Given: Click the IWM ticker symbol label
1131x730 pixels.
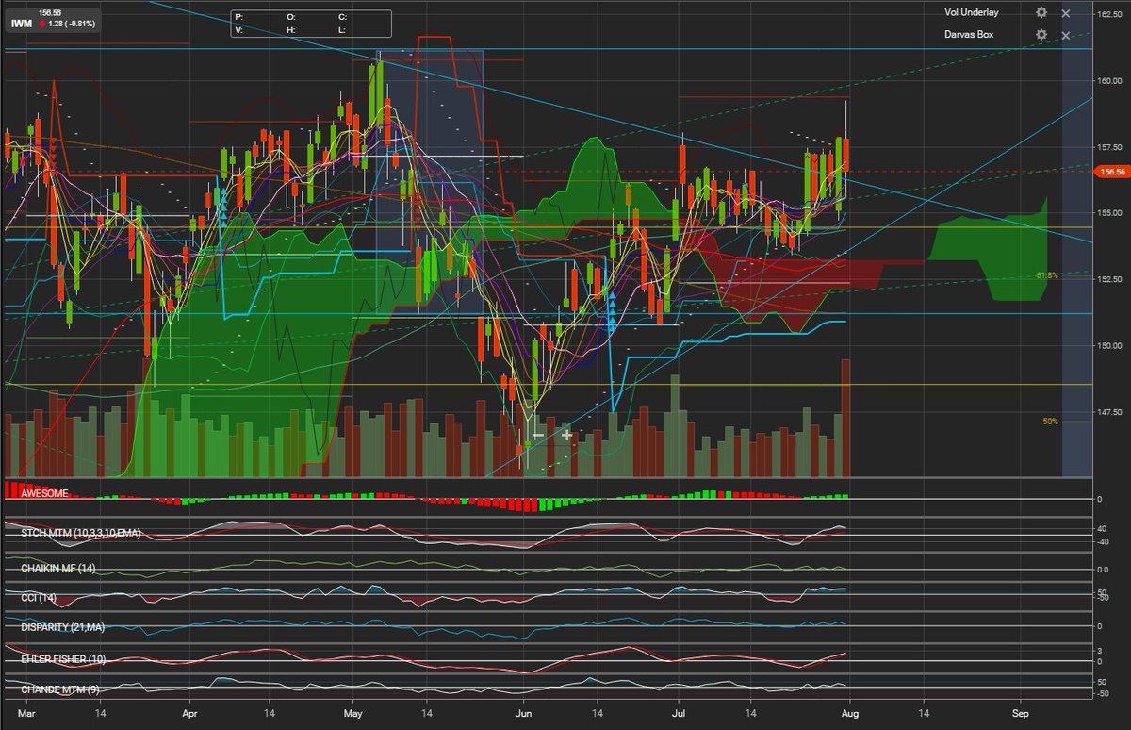Looking at the screenshot, I should 21,22.
